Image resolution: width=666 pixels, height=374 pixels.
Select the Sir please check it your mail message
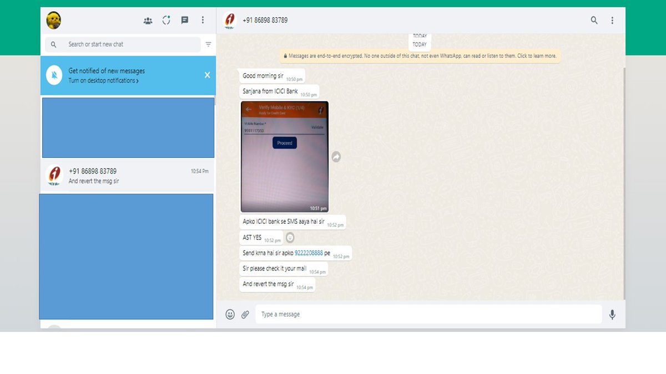284,269
